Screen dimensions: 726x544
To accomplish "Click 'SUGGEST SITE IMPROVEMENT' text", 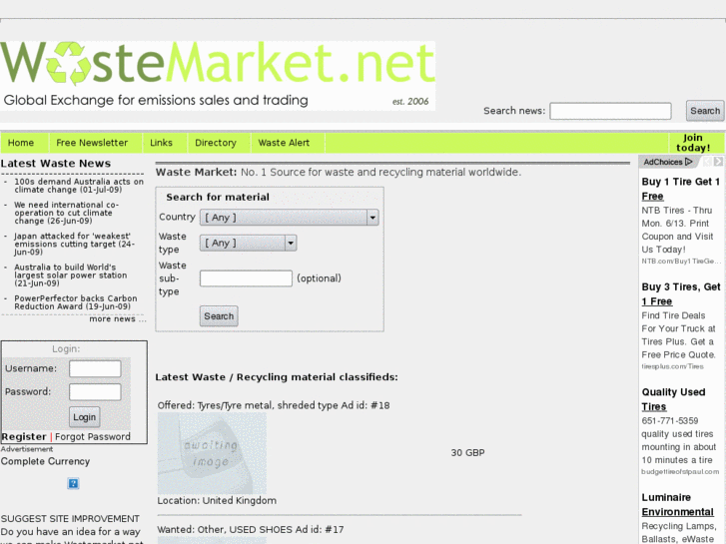I will tap(70, 518).
